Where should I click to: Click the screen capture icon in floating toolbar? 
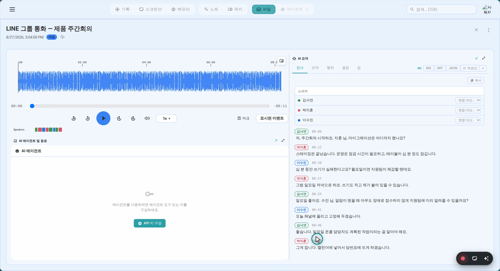coord(475,258)
